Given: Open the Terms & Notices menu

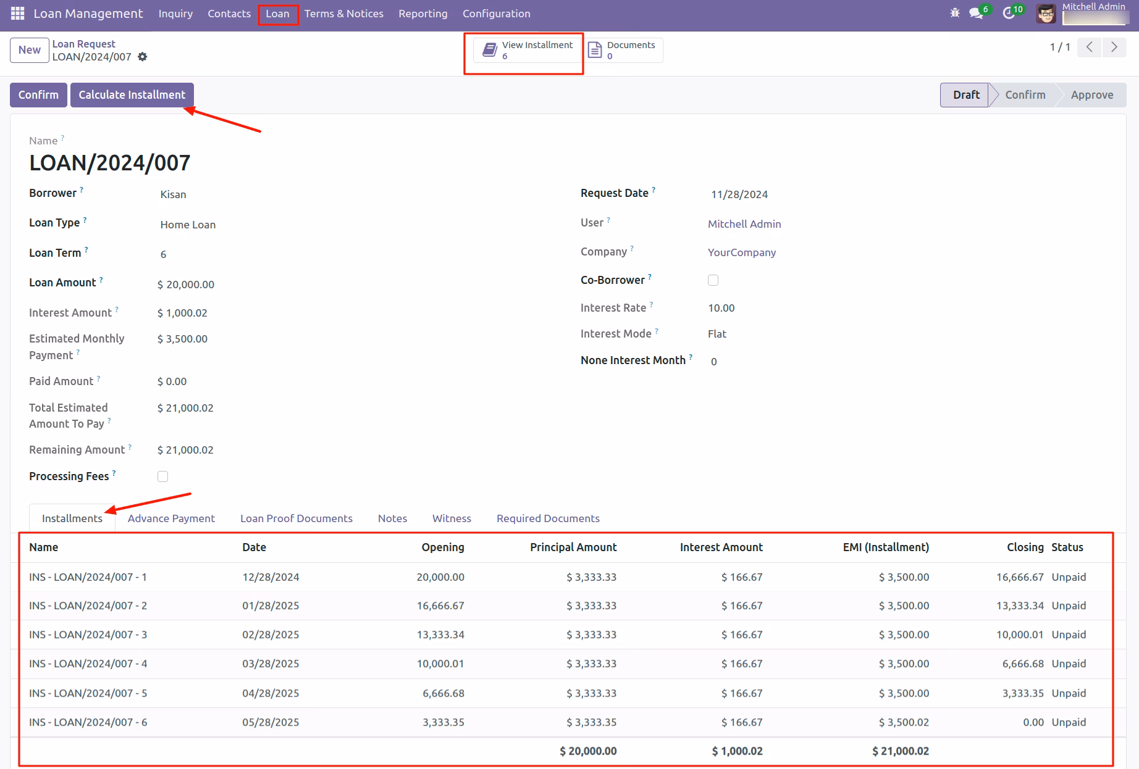Looking at the screenshot, I should tap(344, 14).
